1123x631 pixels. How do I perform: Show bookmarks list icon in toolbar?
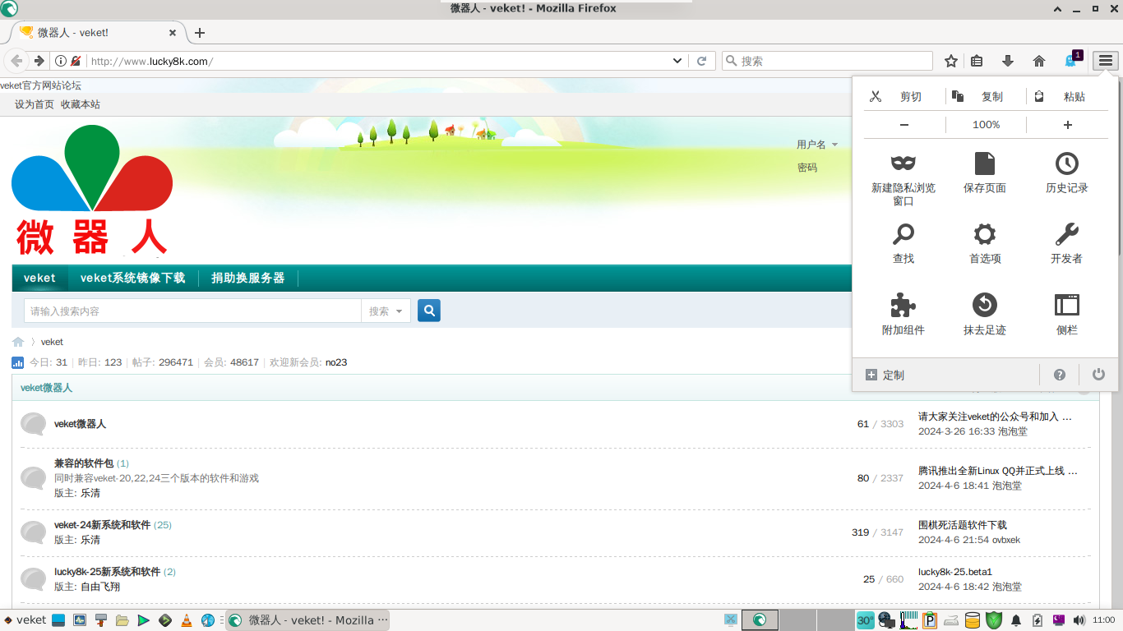pyautogui.click(x=977, y=61)
